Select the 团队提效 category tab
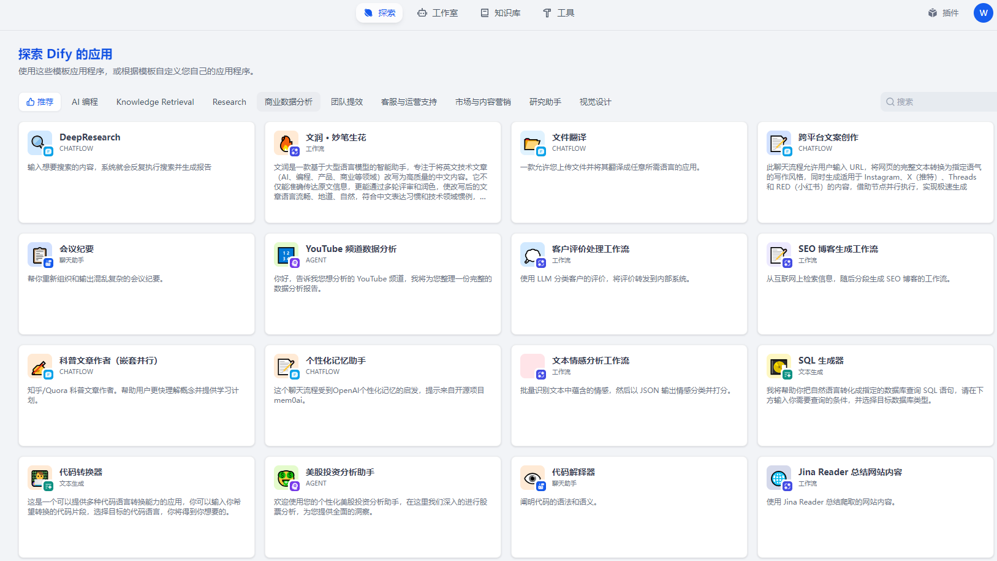Screen dimensions: 997x561 pyautogui.click(x=347, y=102)
